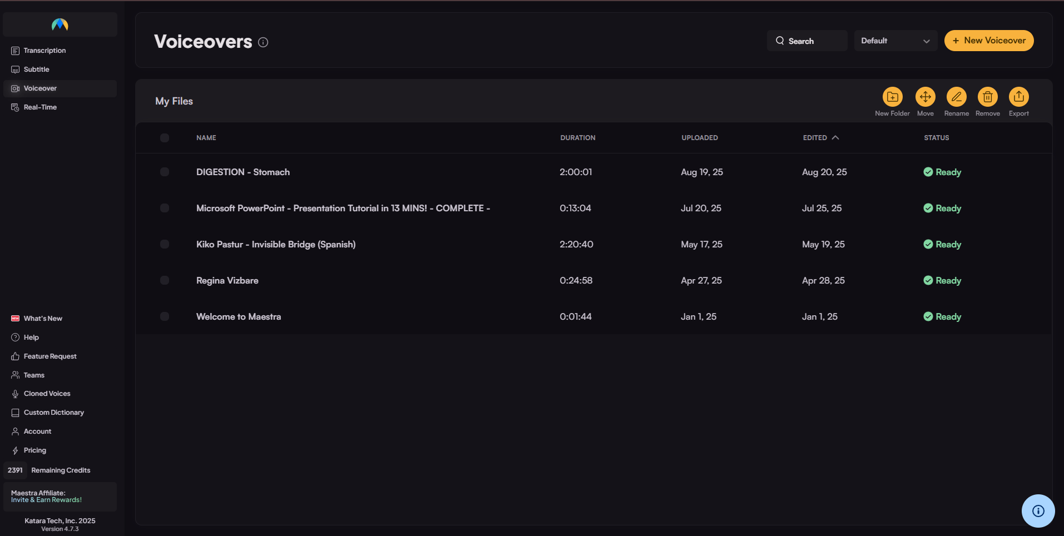Tick the Welcome to Maestra checkbox
Screen dimensions: 1064x536
coord(165,316)
